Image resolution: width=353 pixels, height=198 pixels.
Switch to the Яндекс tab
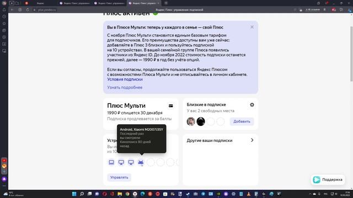coord(40,3)
